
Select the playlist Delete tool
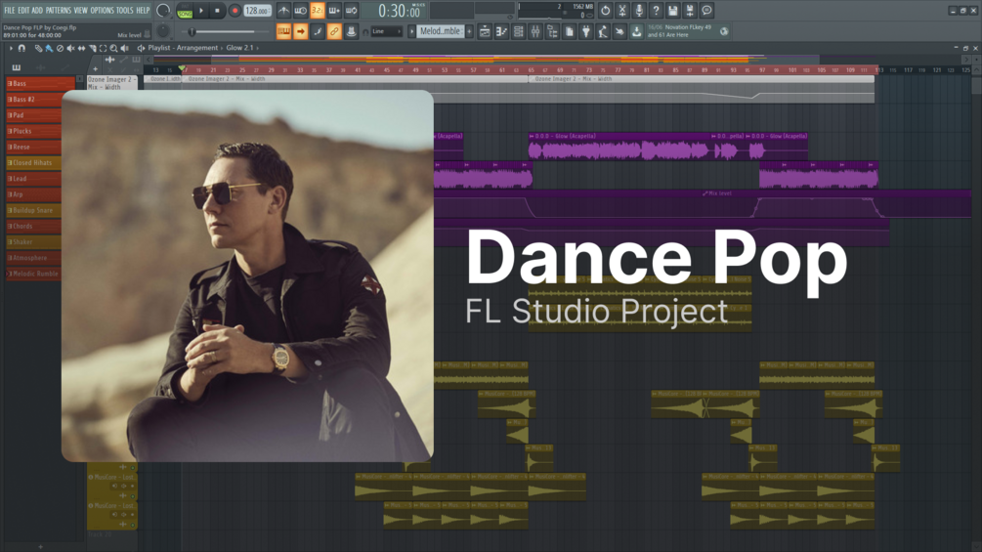[60, 48]
